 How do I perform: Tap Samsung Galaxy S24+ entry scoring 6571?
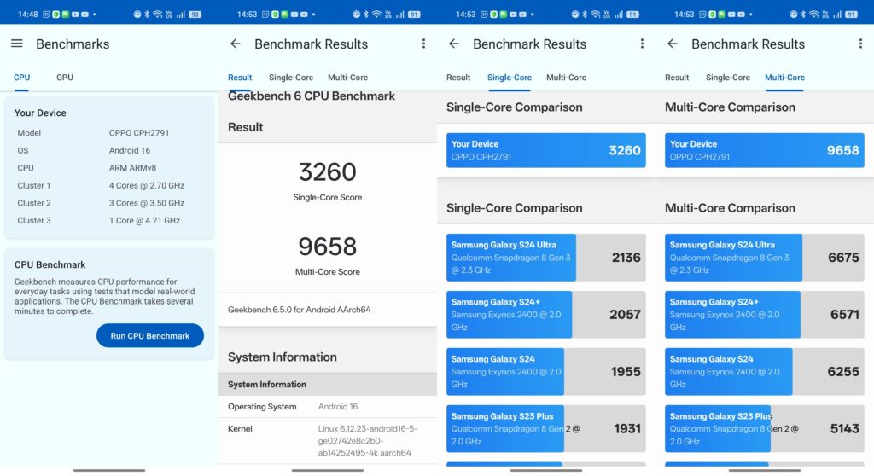coord(764,315)
